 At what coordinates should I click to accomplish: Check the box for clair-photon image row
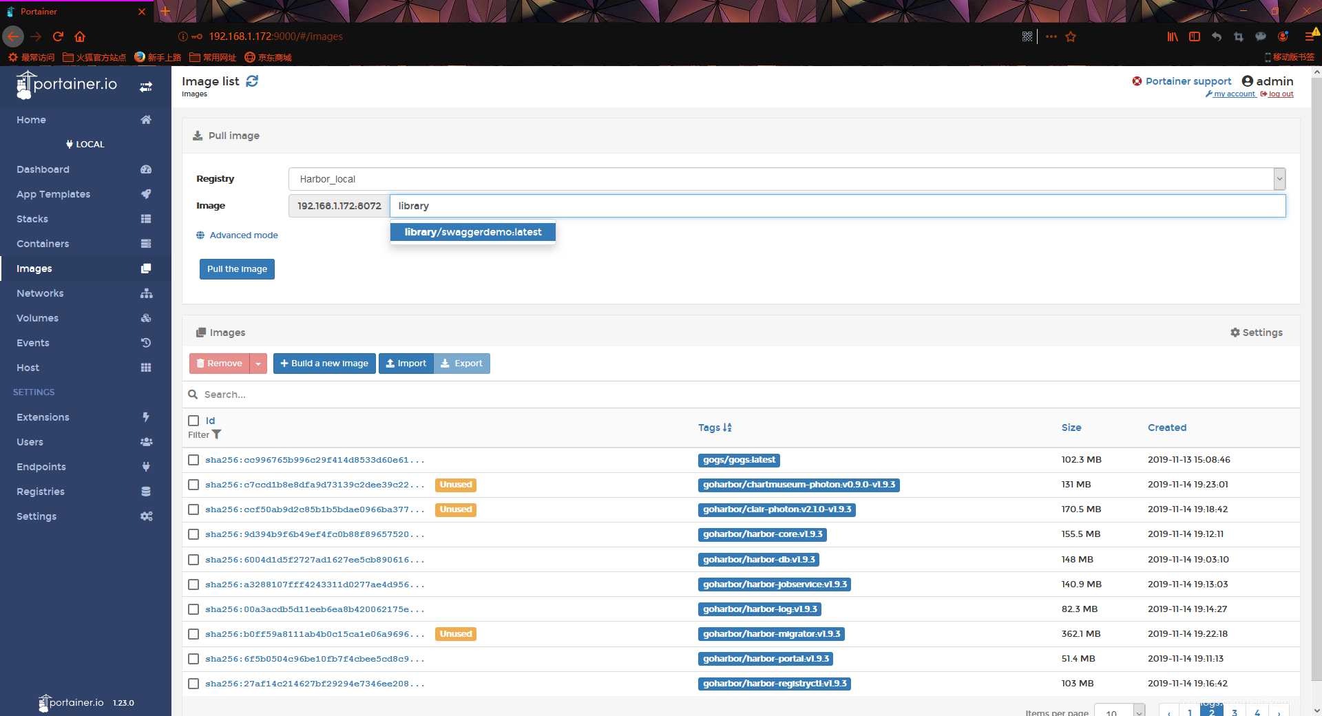click(x=193, y=509)
